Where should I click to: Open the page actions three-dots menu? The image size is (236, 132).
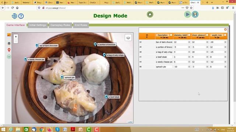pos(183,8)
